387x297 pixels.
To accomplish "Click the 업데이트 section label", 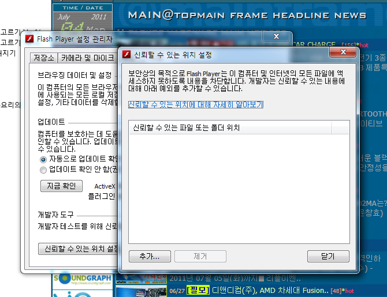I will pos(51,122).
